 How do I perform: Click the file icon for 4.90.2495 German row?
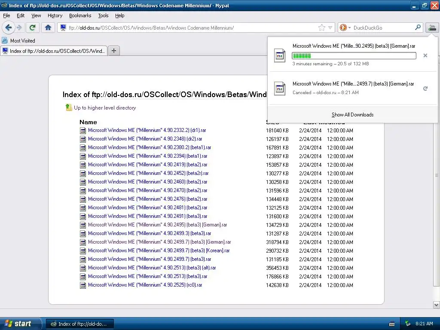(x=83, y=225)
